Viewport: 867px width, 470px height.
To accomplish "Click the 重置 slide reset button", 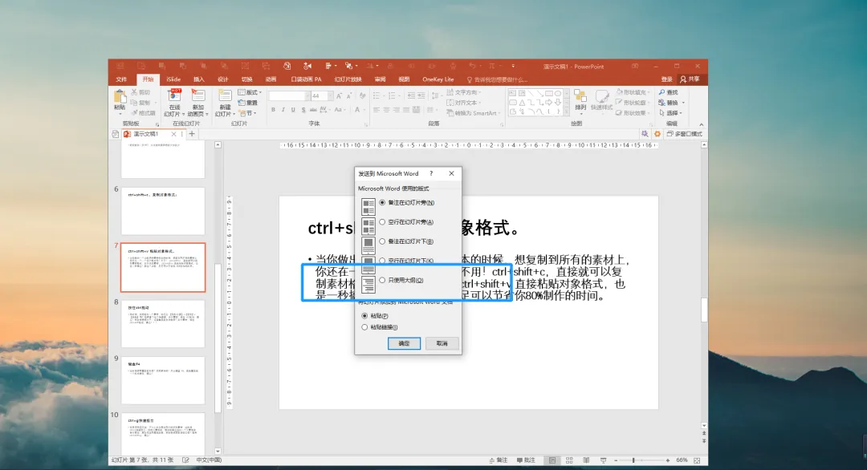I will 248,103.
